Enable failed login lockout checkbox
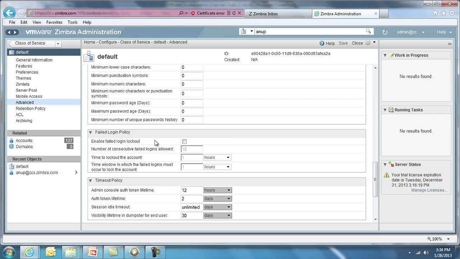Image resolution: width=460 pixels, height=259 pixels. 184,141
